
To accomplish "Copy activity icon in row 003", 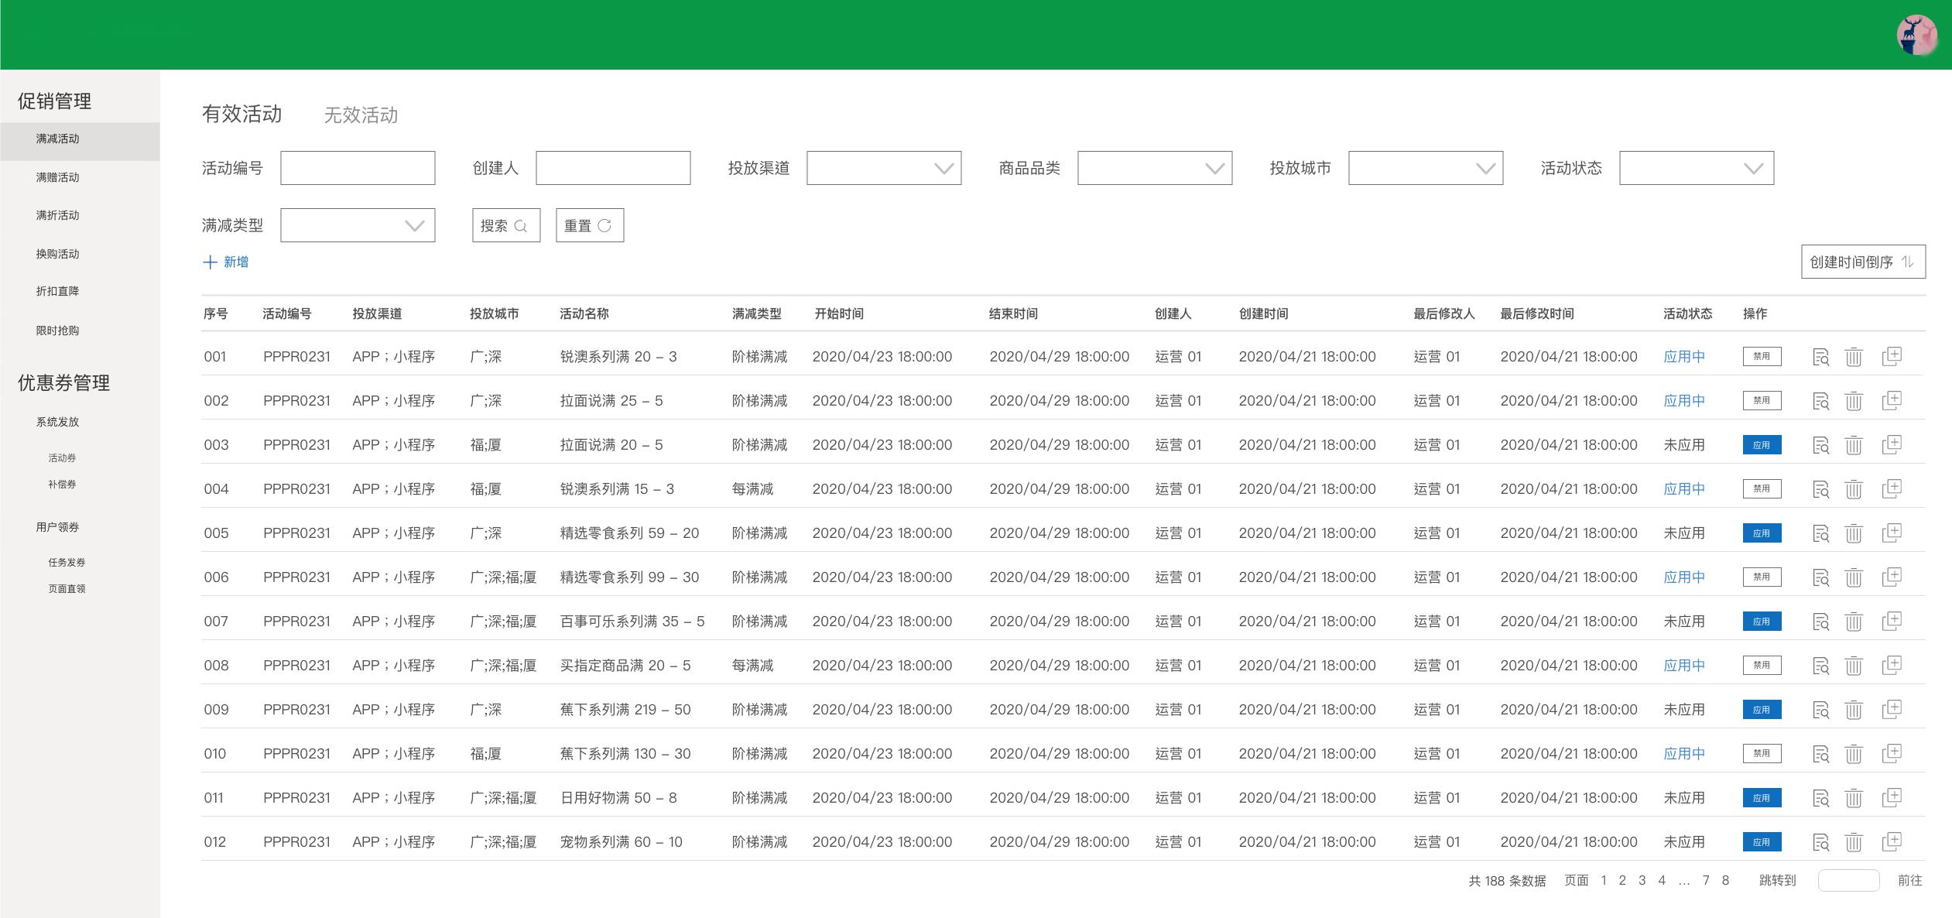I will click(x=1892, y=444).
